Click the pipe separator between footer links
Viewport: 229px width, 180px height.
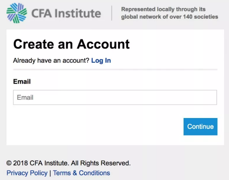coord(50,173)
